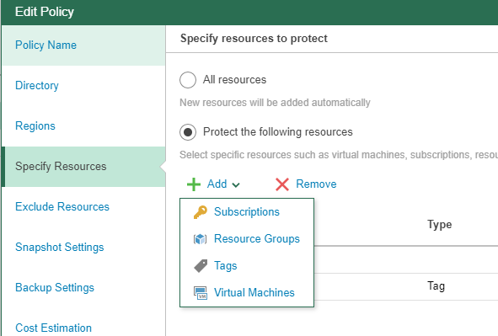The width and height of the screenshot is (498, 336).
Task: Open the Backup Settings step
Action: click(83, 287)
